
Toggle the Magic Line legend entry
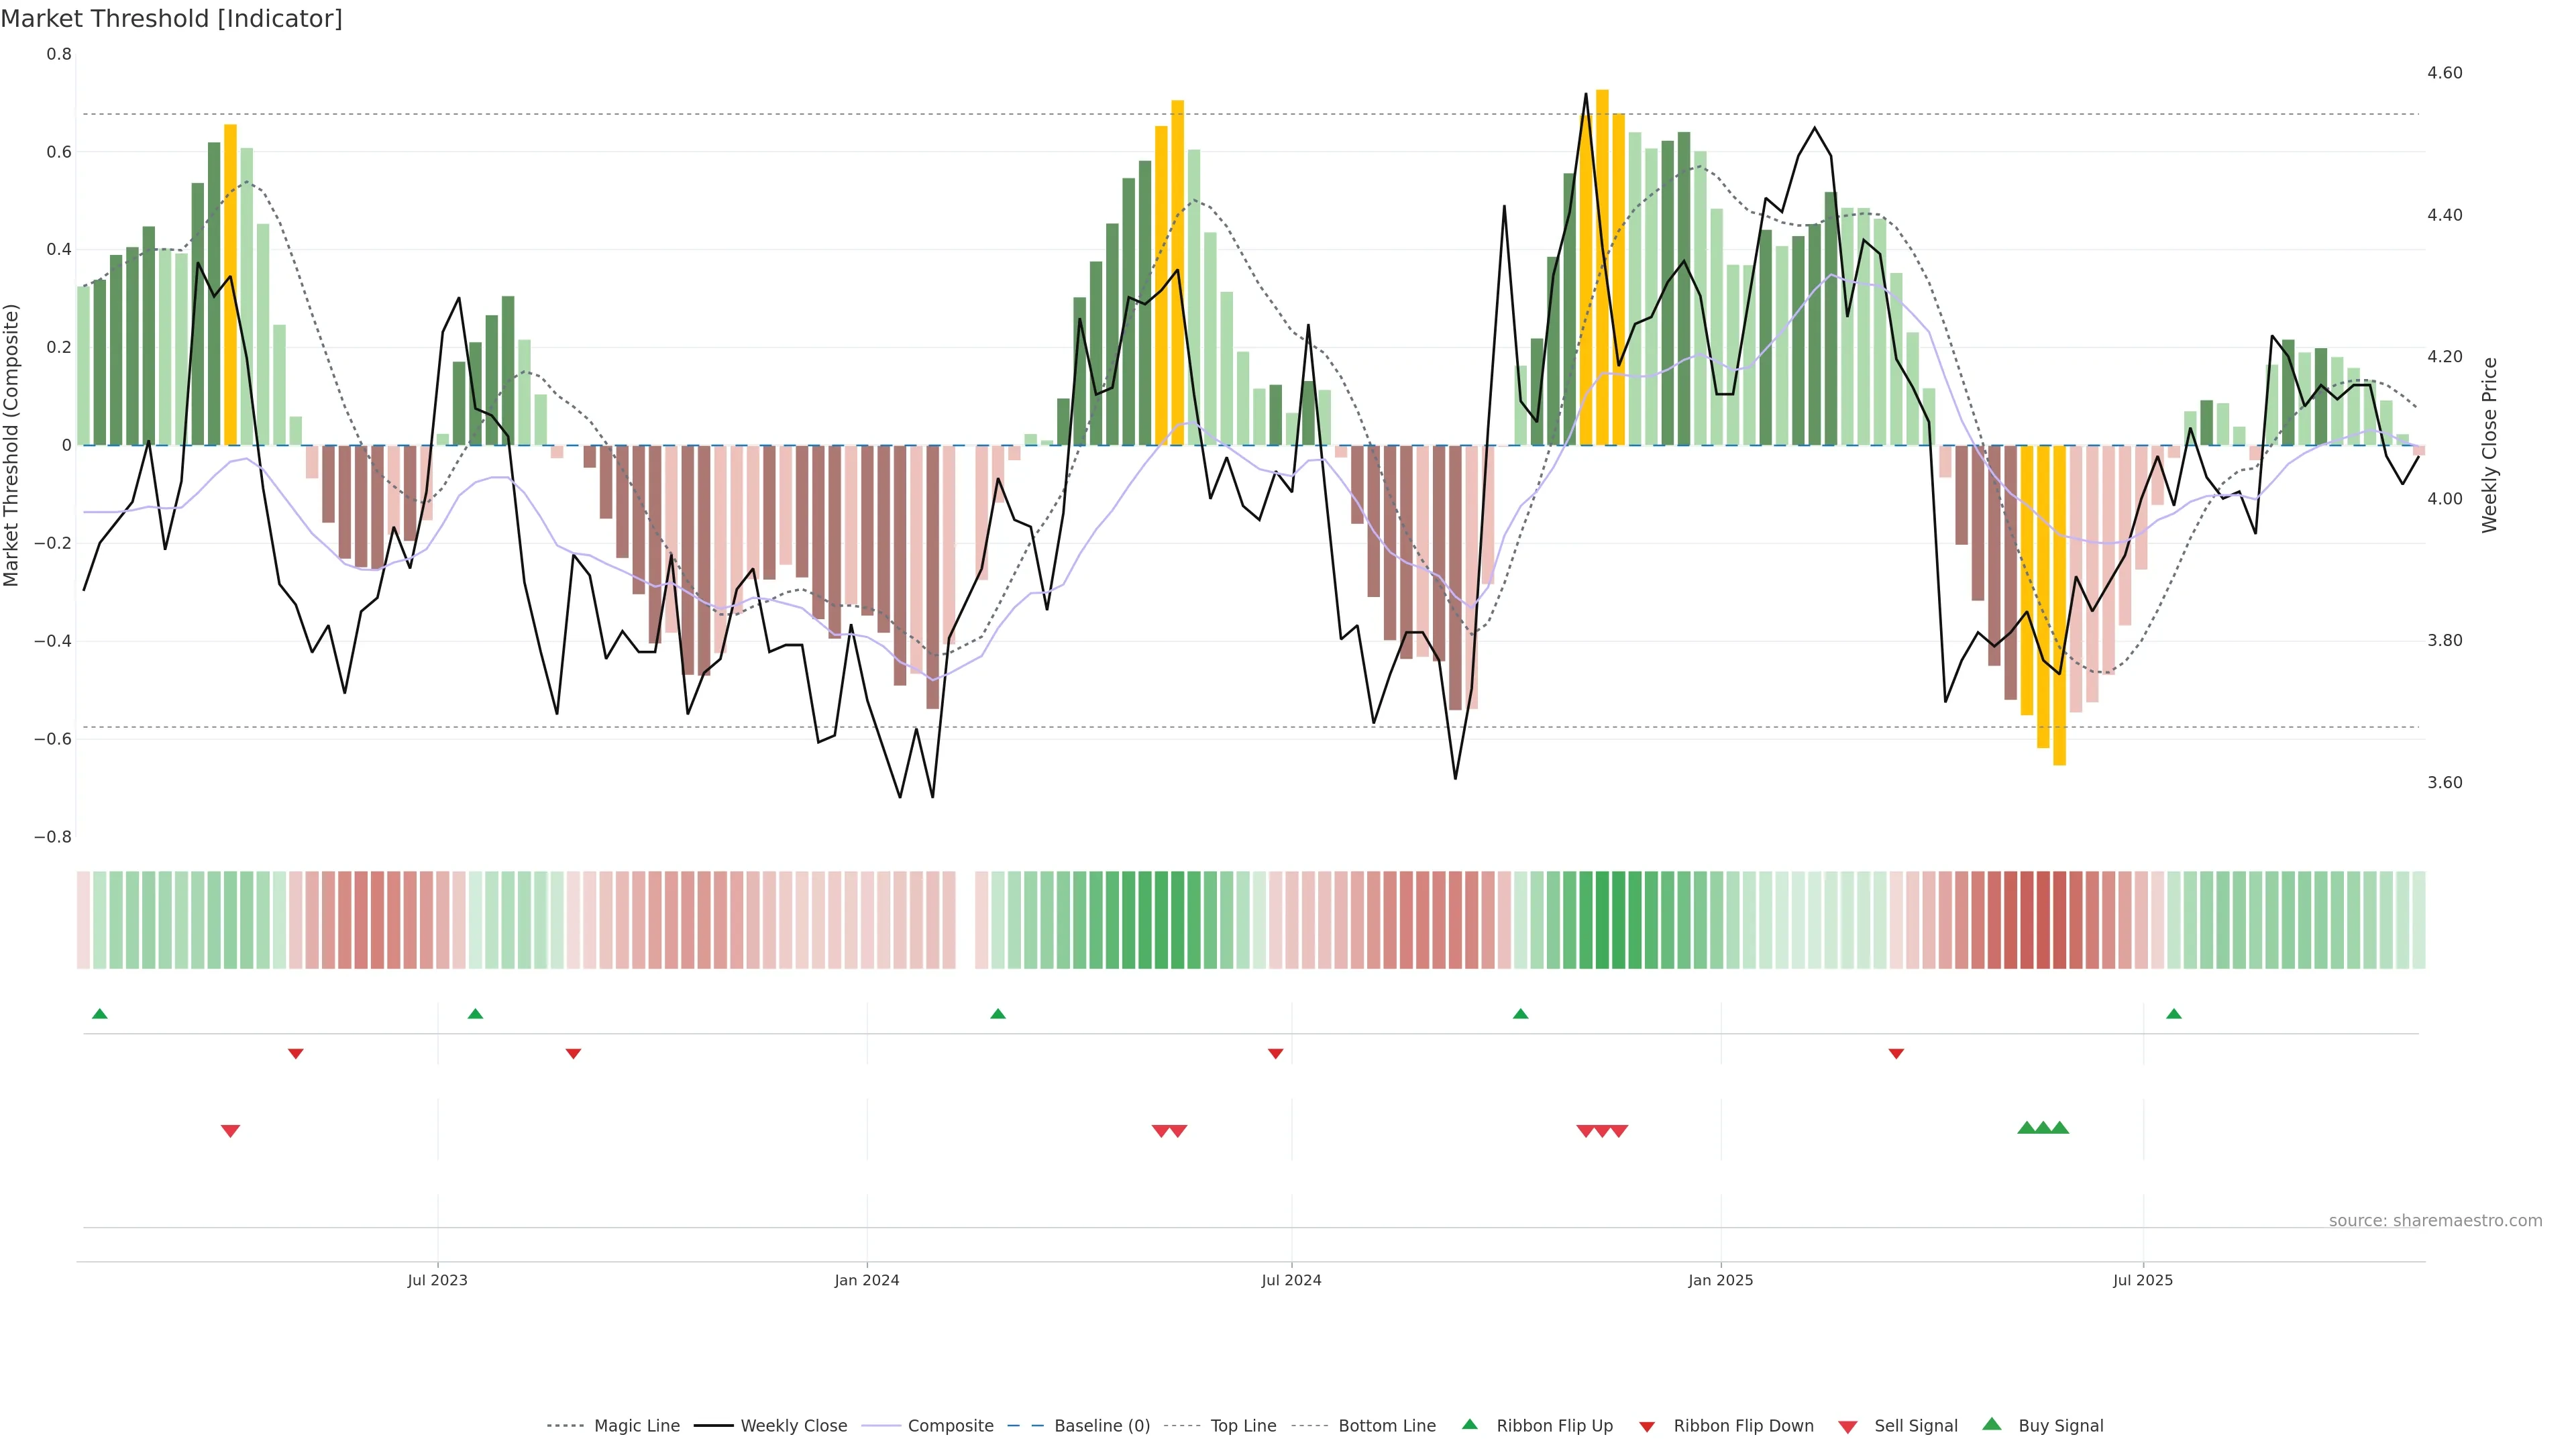click(x=636, y=1426)
